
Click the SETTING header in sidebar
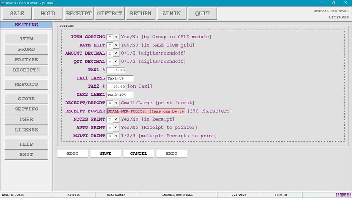point(26,25)
